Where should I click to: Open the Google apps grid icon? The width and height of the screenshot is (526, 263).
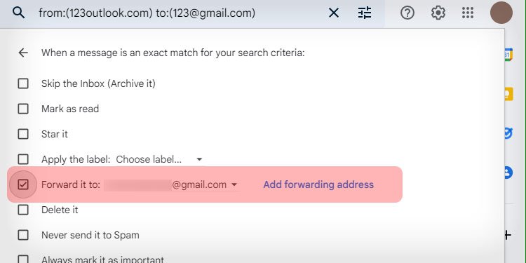coord(468,13)
